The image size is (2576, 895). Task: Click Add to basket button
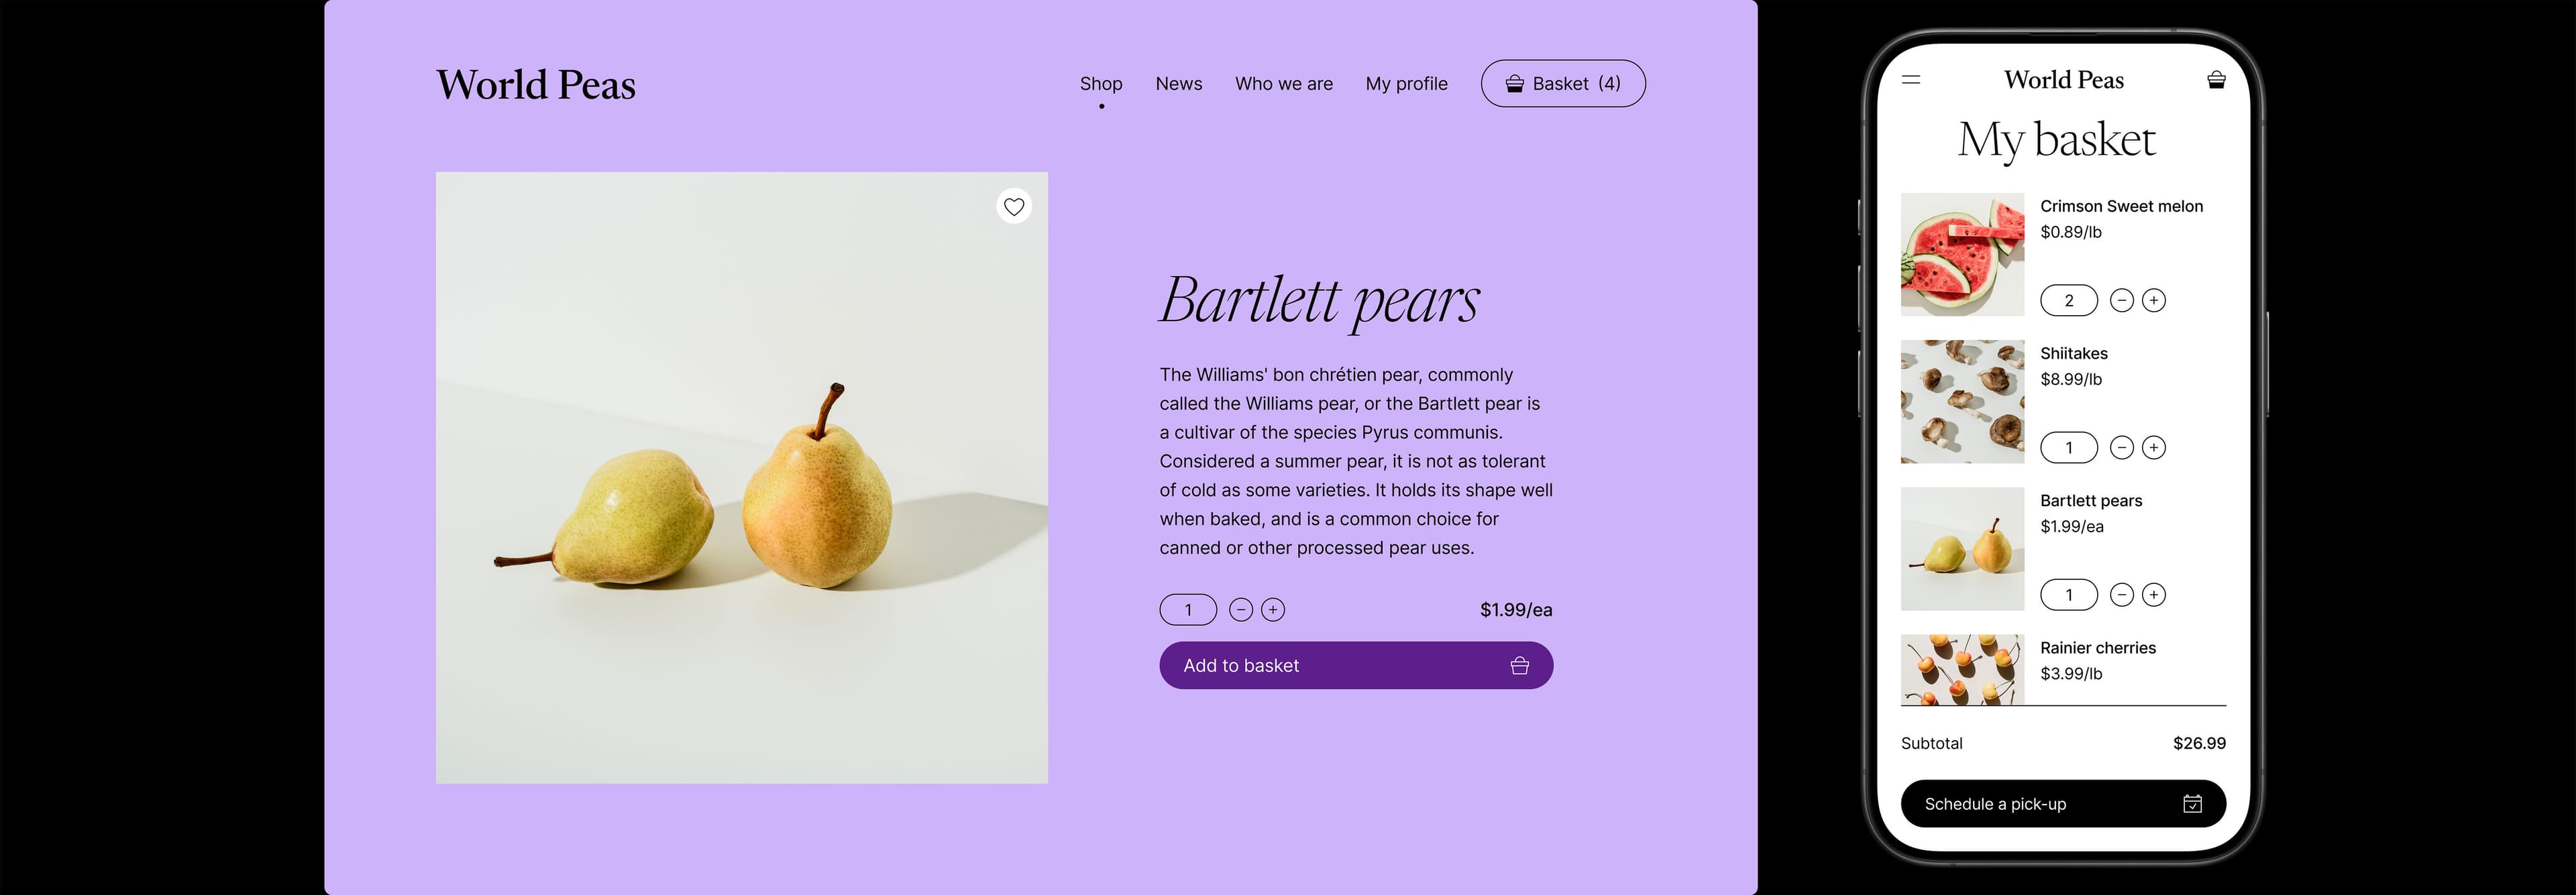[1356, 665]
